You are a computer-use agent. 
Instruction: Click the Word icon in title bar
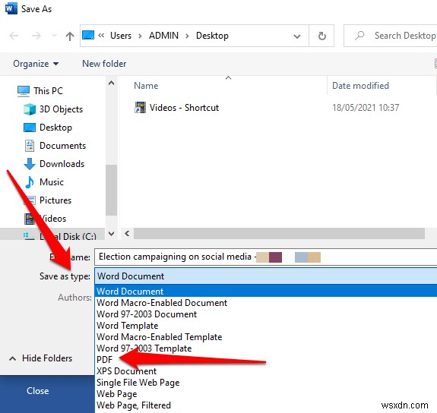coord(11,8)
